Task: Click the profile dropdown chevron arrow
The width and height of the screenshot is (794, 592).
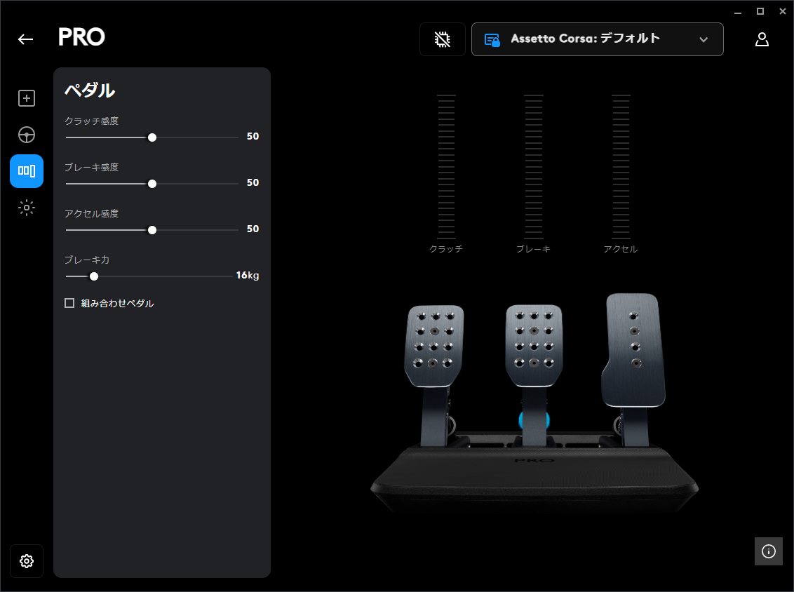Action: point(704,39)
